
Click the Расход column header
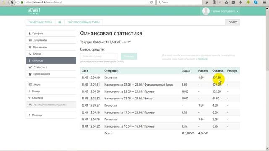[x=203, y=71]
